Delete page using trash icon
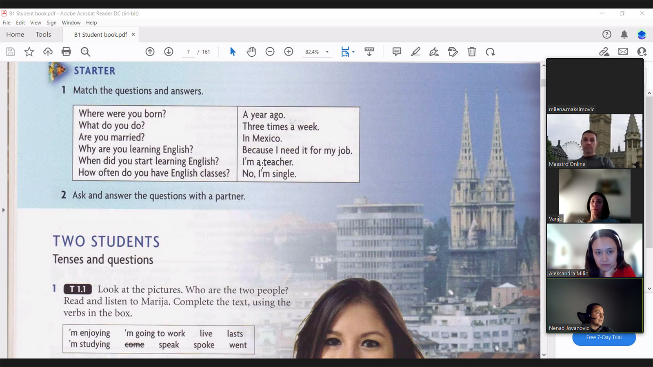This screenshot has width=653, height=367. click(472, 52)
